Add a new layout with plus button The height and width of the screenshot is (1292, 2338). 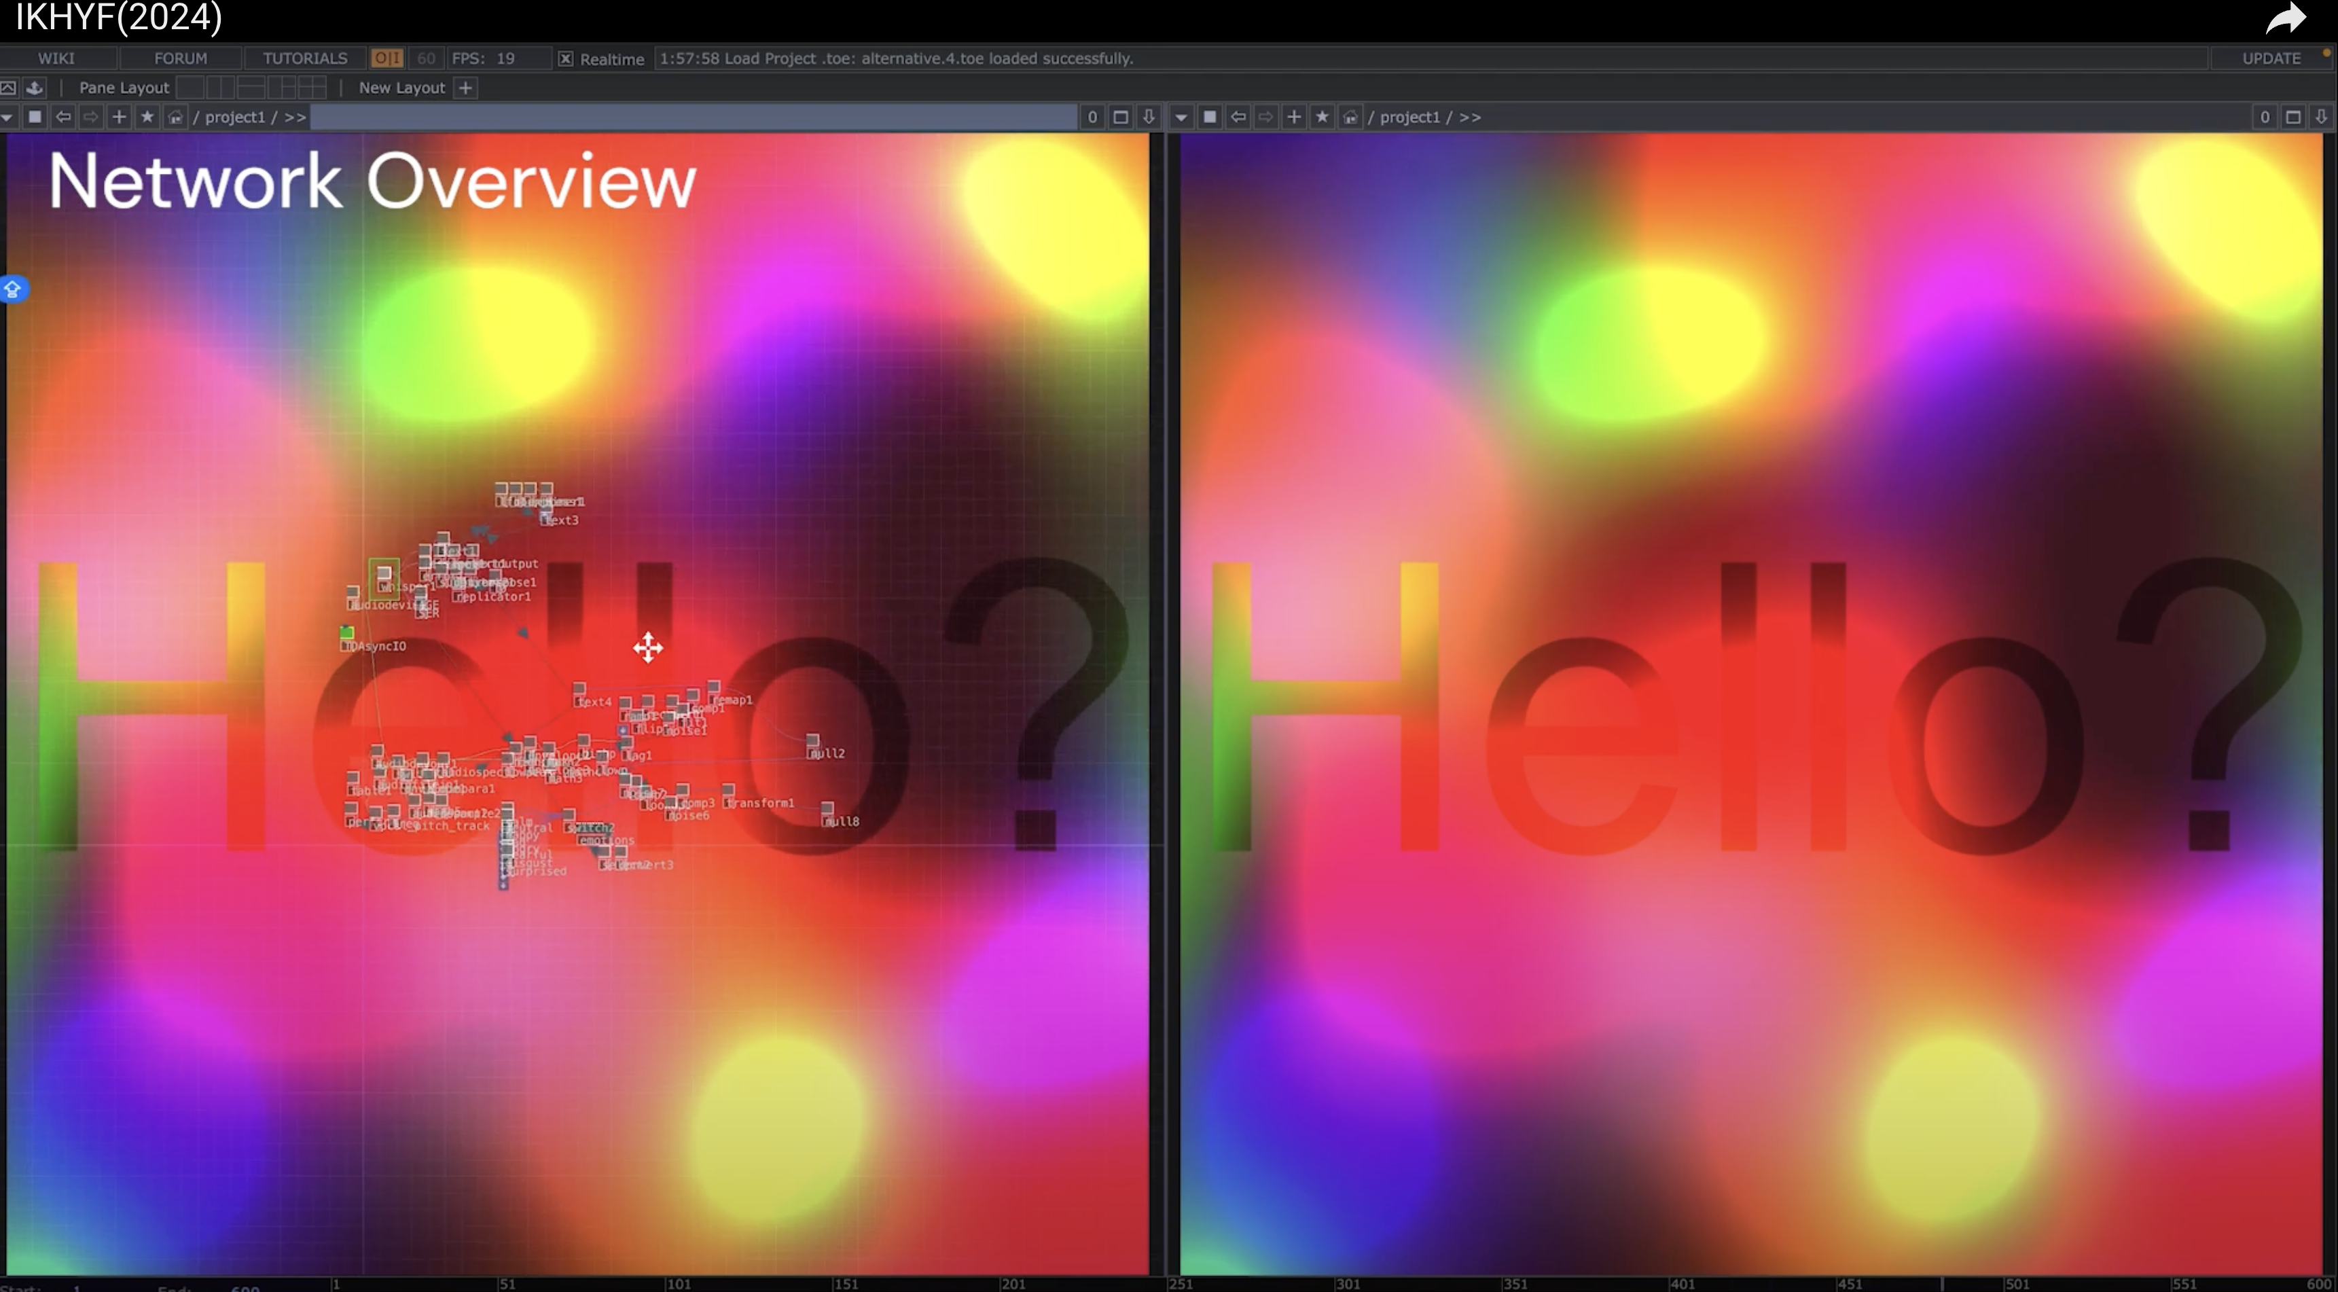coord(465,88)
